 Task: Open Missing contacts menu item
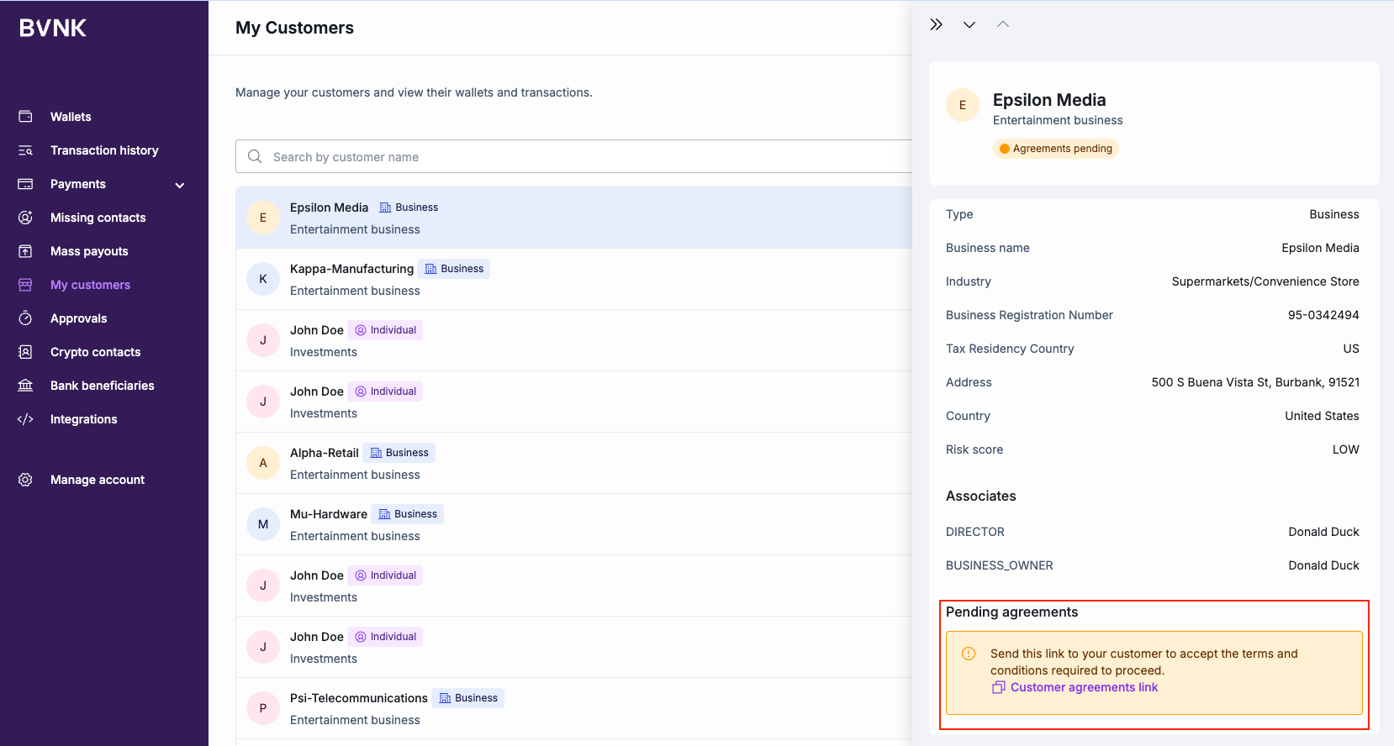pyautogui.click(x=98, y=218)
